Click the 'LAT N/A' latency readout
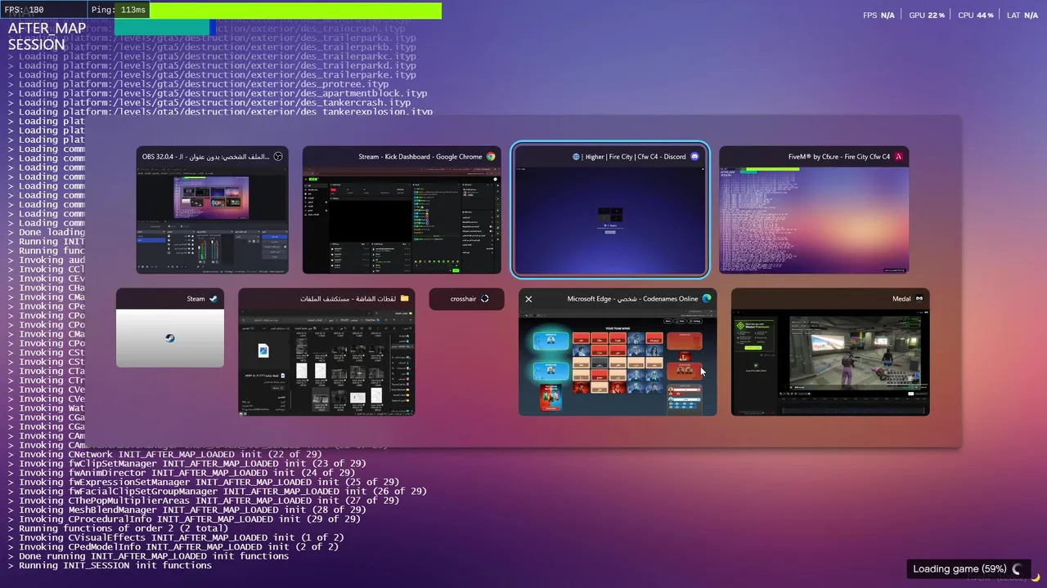The width and height of the screenshot is (1047, 588). [x=1022, y=16]
